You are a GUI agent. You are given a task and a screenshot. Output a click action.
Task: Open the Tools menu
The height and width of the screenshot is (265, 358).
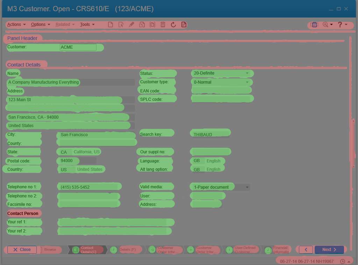(87, 25)
